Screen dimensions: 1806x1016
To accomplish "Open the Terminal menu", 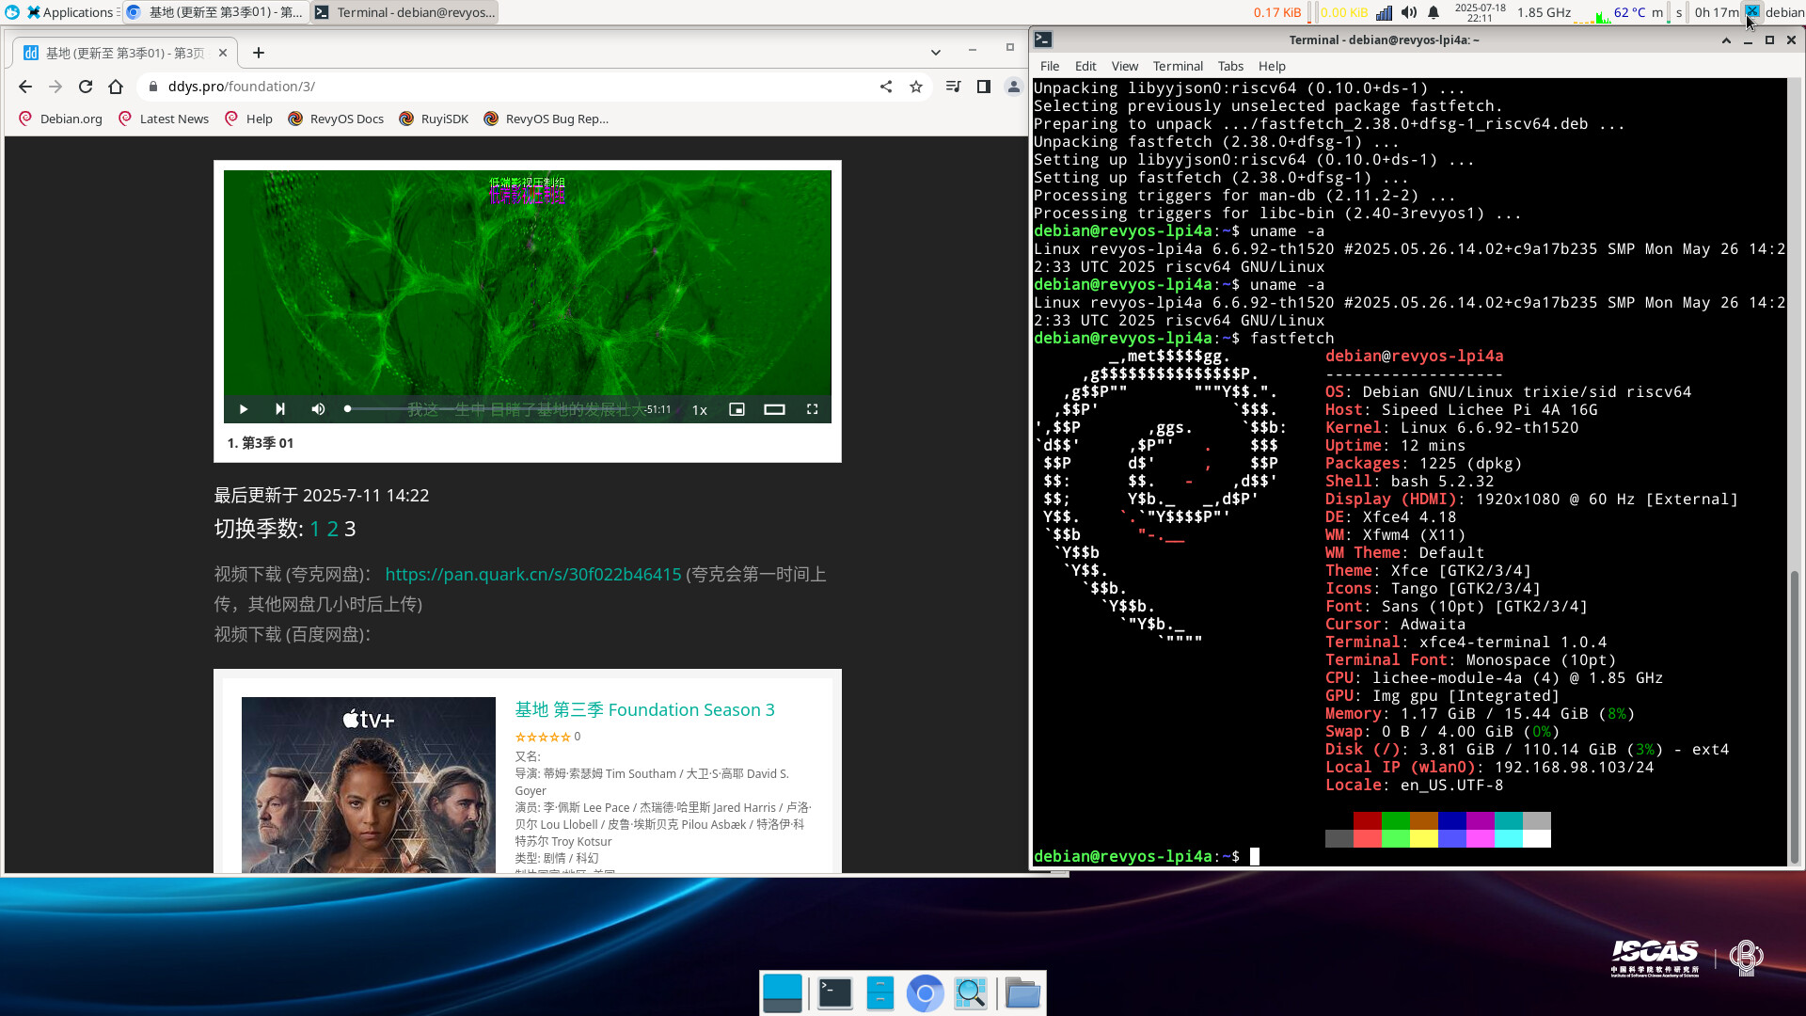I will click(x=1178, y=66).
